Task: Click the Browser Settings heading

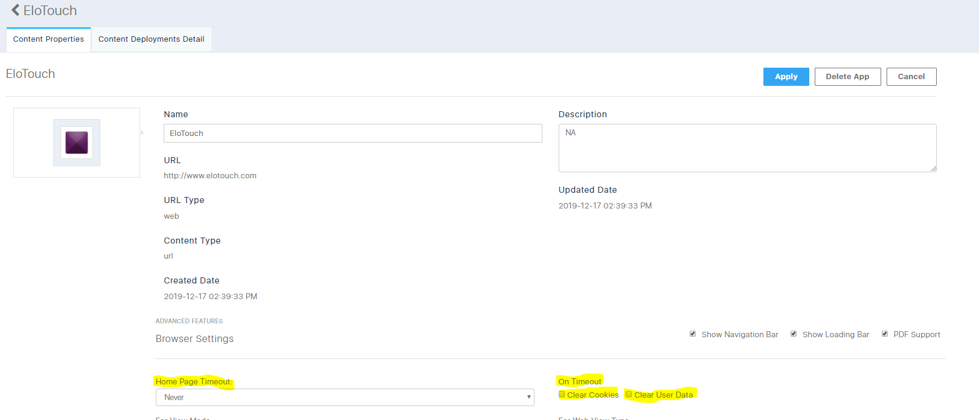Action: pos(194,339)
